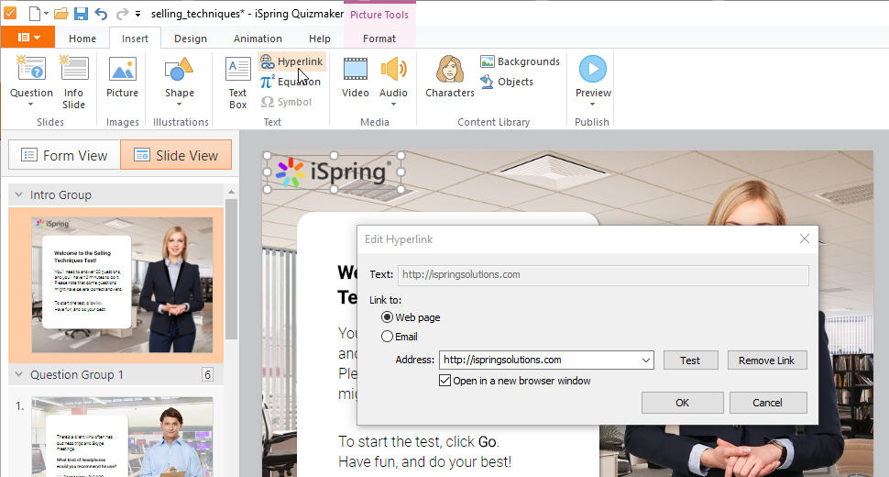This screenshot has height=477, width=889.
Task: Collapse the Question Group 1 section
Action: pyautogui.click(x=18, y=374)
